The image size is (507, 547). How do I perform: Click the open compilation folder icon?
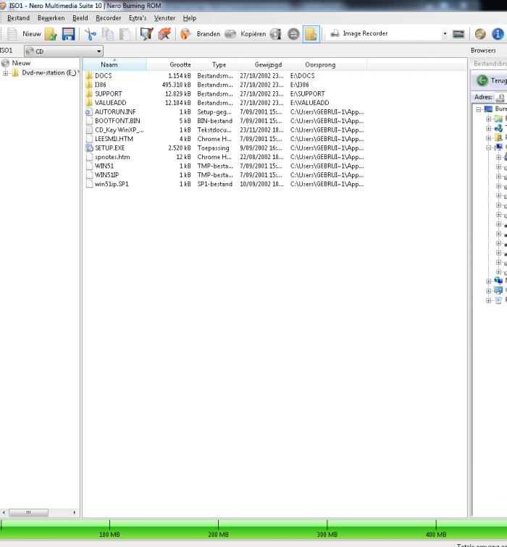point(51,34)
